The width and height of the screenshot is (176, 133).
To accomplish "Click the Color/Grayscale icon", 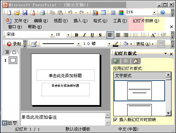I will pyautogui.click(x=121, y=13).
